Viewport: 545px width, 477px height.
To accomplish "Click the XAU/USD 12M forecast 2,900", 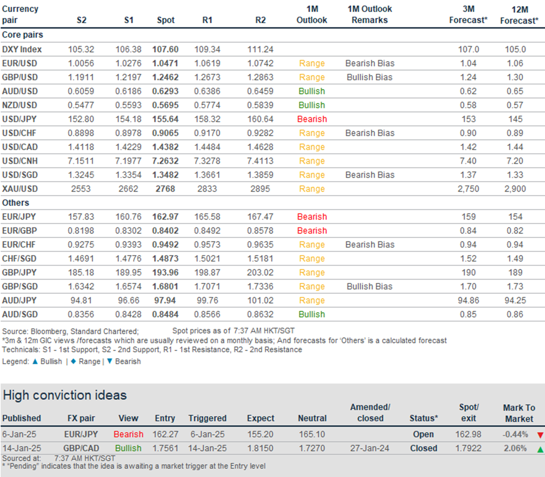I will point(516,188).
